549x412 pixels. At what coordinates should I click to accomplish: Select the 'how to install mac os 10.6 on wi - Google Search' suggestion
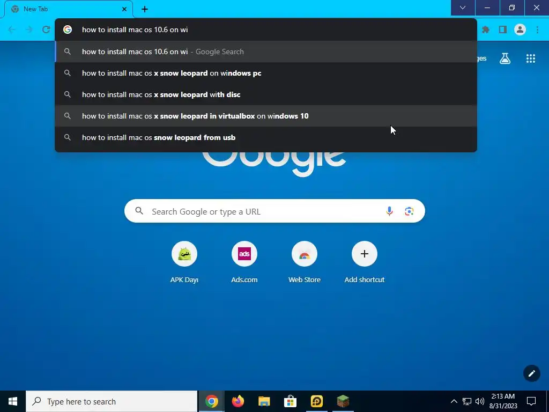tap(266, 52)
